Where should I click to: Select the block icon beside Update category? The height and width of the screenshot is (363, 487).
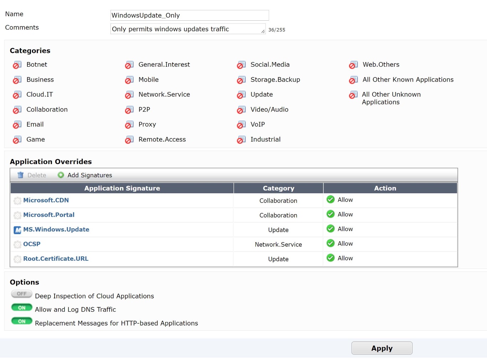[x=241, y=95]
